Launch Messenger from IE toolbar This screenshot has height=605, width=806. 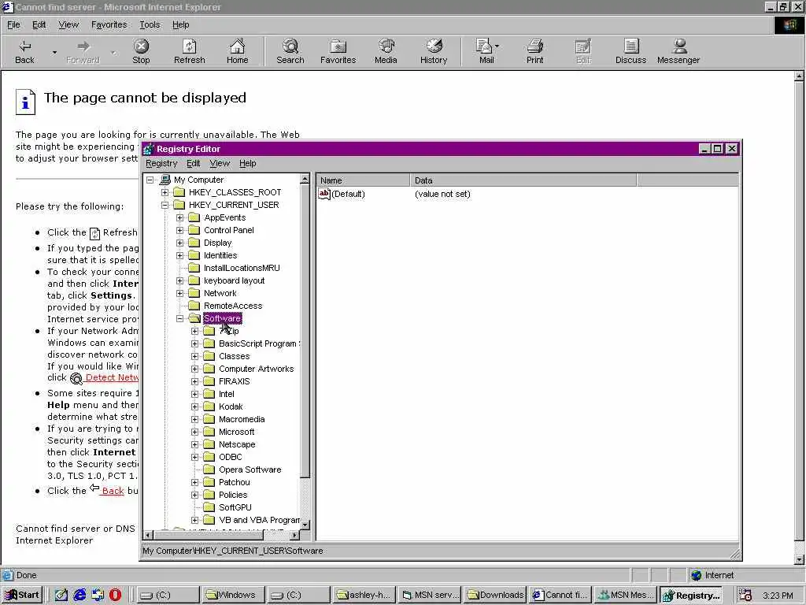click(678, 51)
